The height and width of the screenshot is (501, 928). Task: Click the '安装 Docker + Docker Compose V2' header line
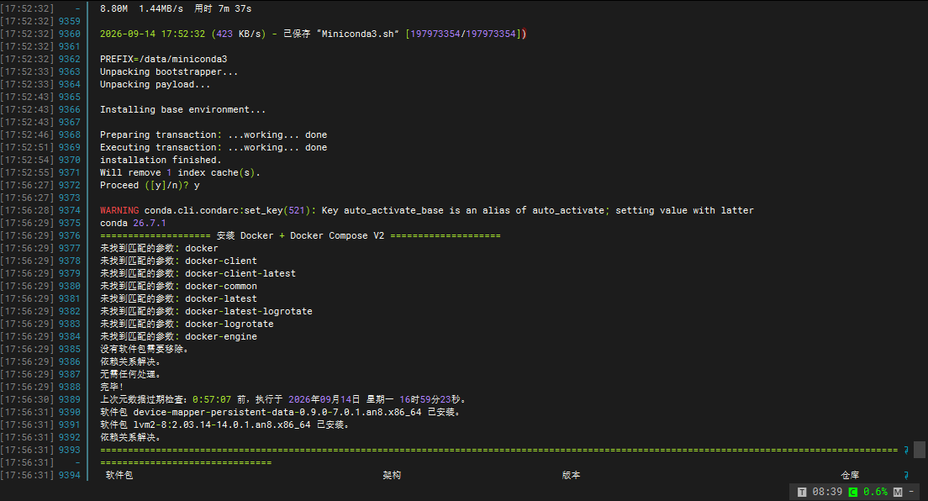(x=300, y=235)
